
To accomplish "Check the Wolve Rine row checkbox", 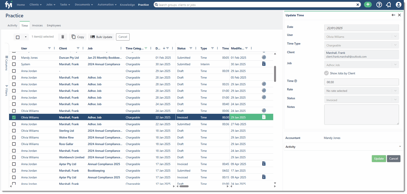I will 14,138.
